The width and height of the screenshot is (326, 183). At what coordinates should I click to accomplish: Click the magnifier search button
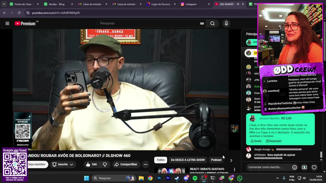212,23
